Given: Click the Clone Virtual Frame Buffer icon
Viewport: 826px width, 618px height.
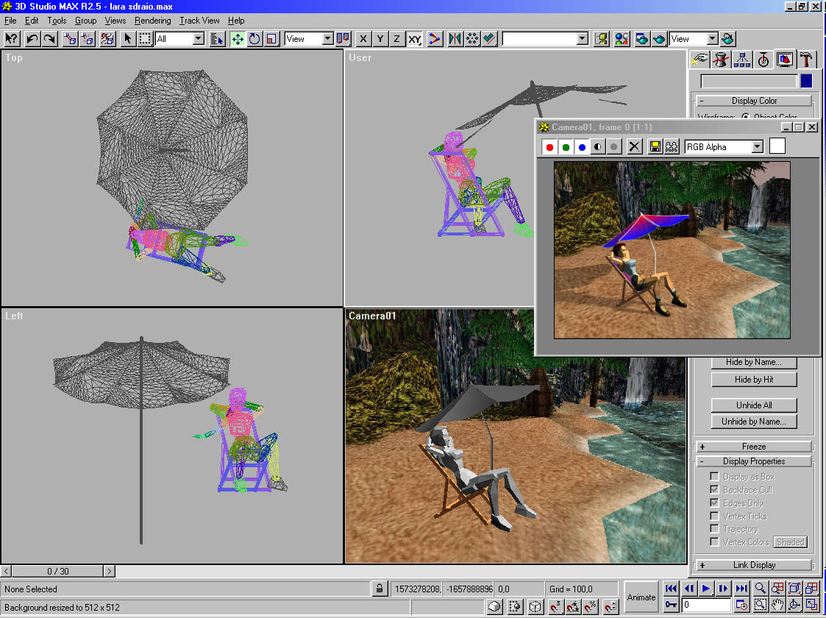Looking at the screenshot, I should tap(671, 147).
